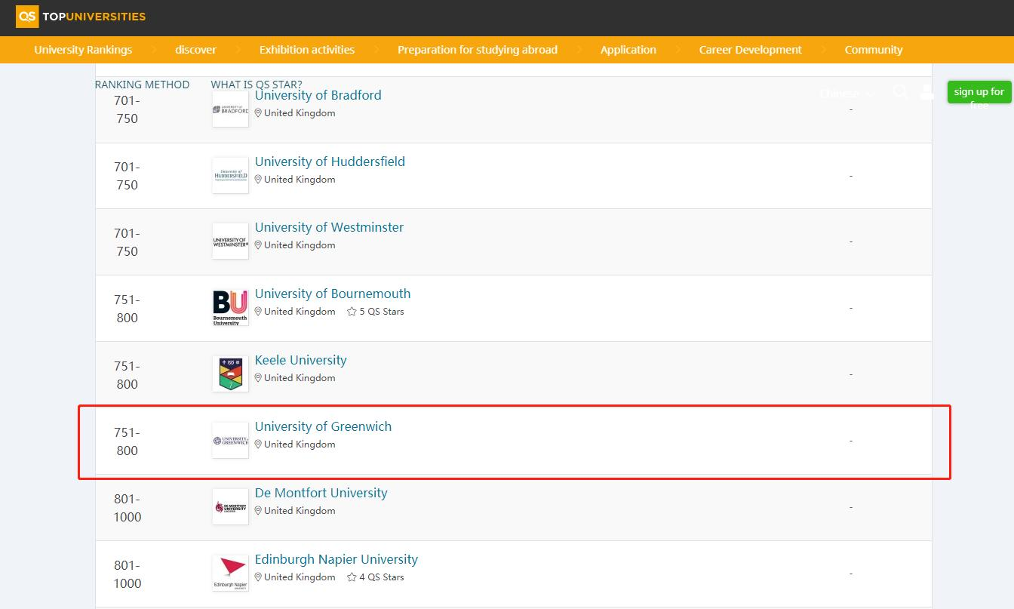Click the University of Westminster logo
Screen dimensions: 1014x609
230,241
